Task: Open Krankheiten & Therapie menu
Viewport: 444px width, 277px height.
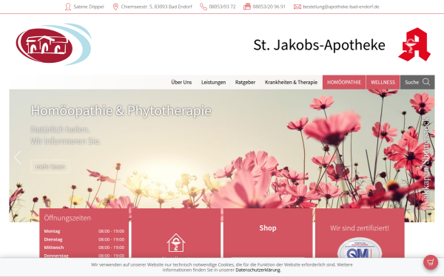Action: (291, 82)
